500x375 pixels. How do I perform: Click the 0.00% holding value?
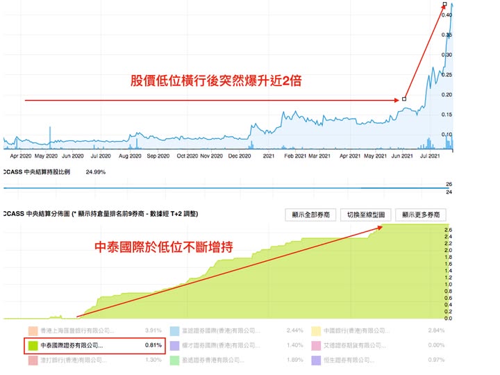click(x=436, y=345)
